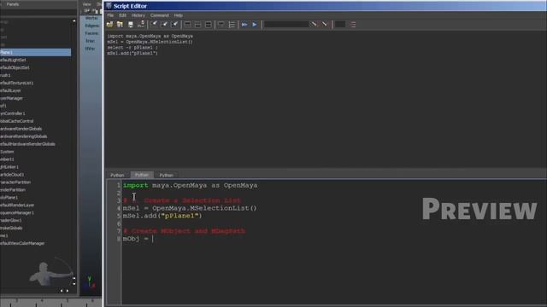Select the highlighted pPlane1 outliner item
Screen dimensions: 547x307
tap(35, 52)
